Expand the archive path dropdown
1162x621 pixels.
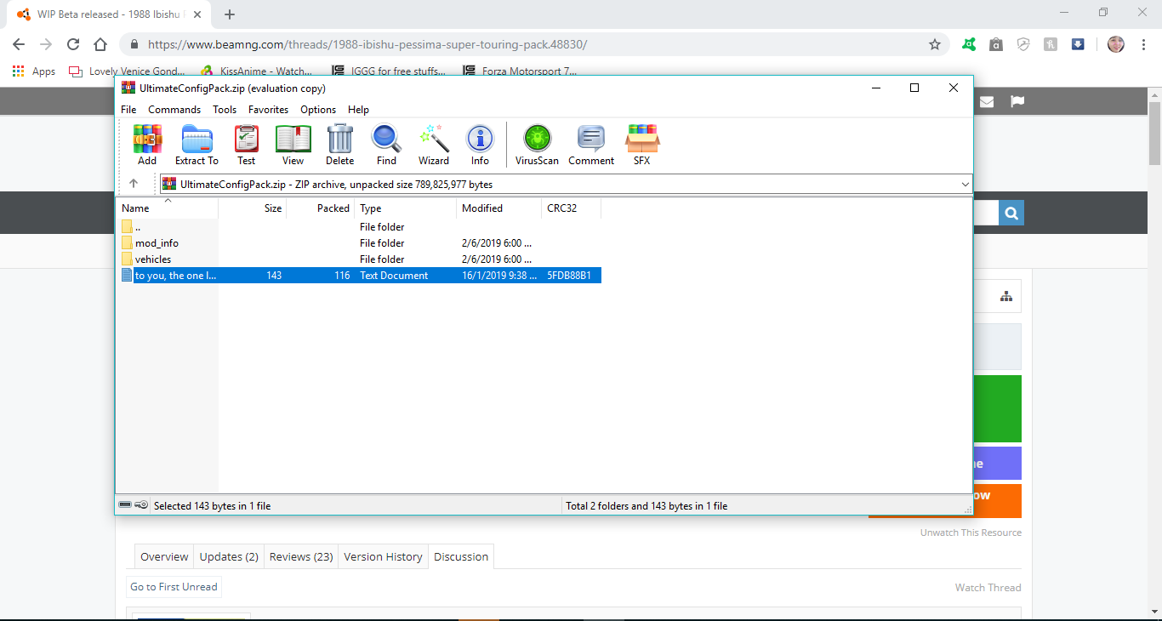(965, 184)
